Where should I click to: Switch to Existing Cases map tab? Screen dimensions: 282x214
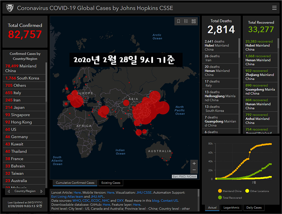point(111,183)
